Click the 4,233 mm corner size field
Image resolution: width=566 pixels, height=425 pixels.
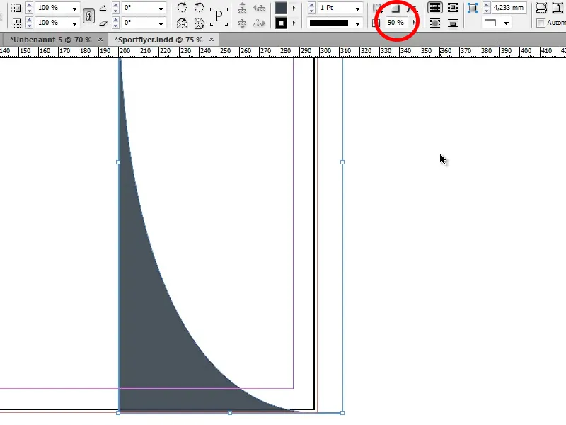(509, 8)
